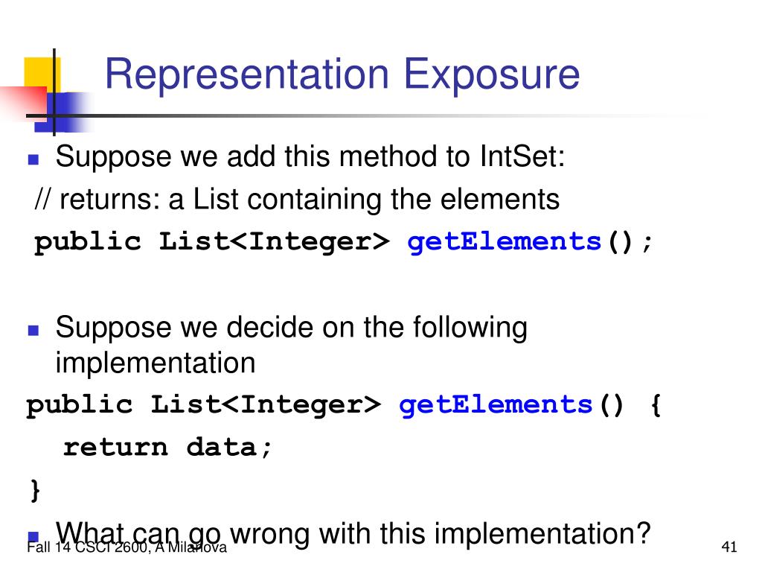Click 'What can go wrong with this implementation?'
762x572 pixels.
tap(353, 534)
